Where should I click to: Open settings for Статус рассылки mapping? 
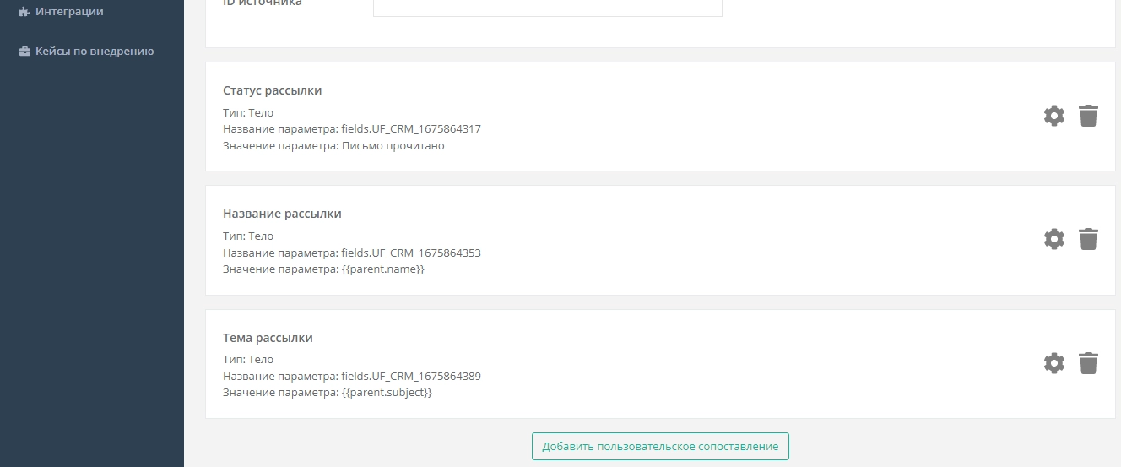click(x=1054, y=116)
